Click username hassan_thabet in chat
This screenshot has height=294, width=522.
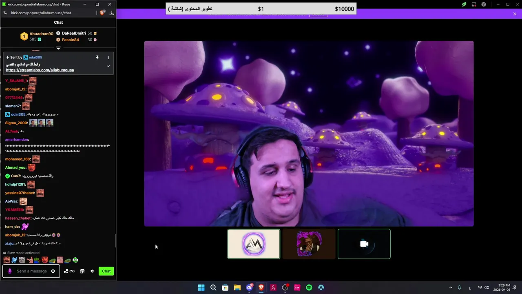pyautogui.click(x=18, y=218)
